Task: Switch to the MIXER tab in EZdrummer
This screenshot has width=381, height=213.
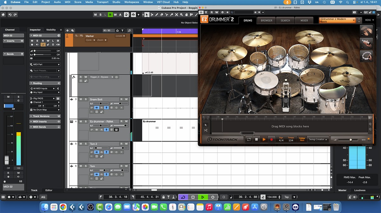Action: pyautogui.click(x=304, y=20)
